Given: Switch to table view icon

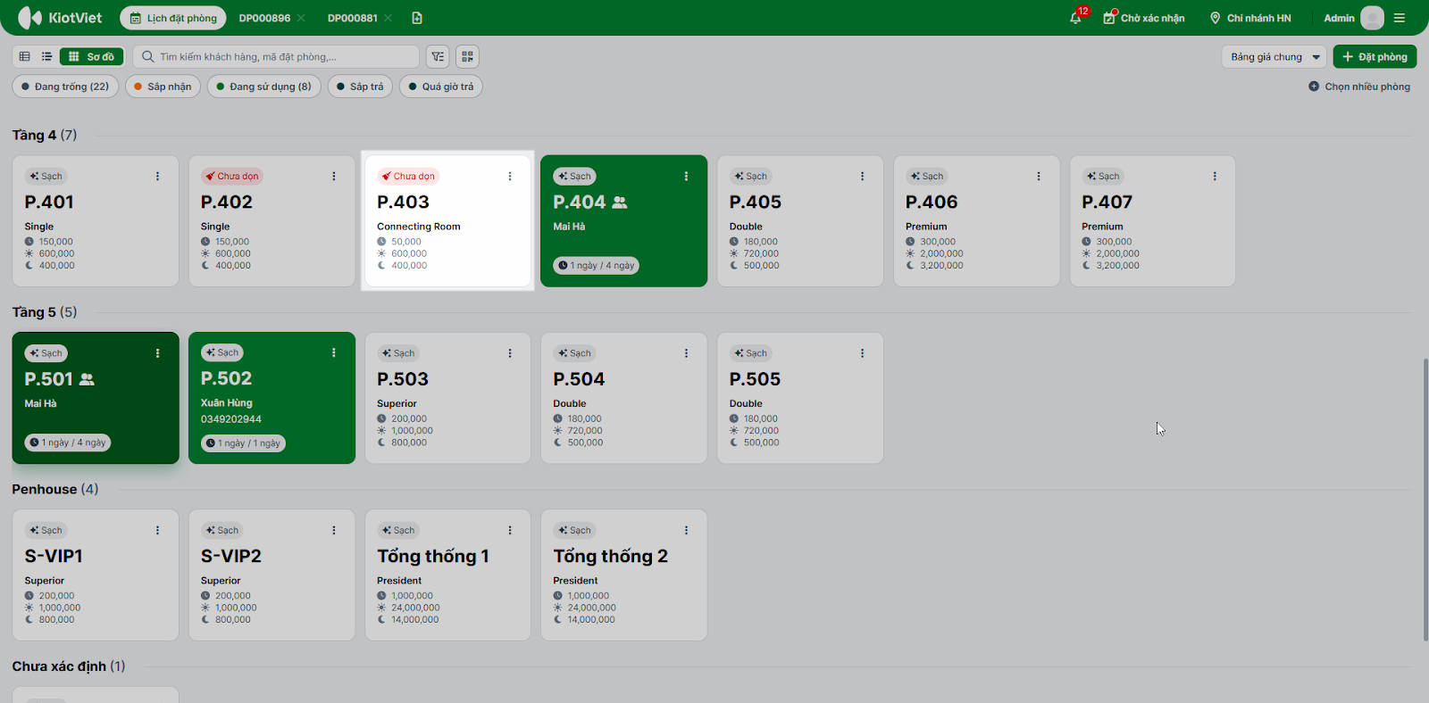Looking at the screenshot, I should pos(25,56).
